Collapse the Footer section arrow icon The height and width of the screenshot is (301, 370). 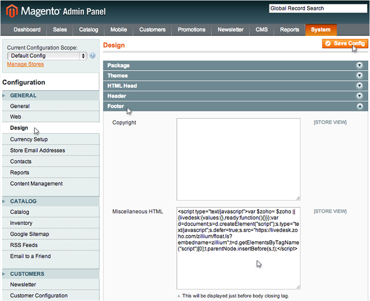tap(359, 106)
